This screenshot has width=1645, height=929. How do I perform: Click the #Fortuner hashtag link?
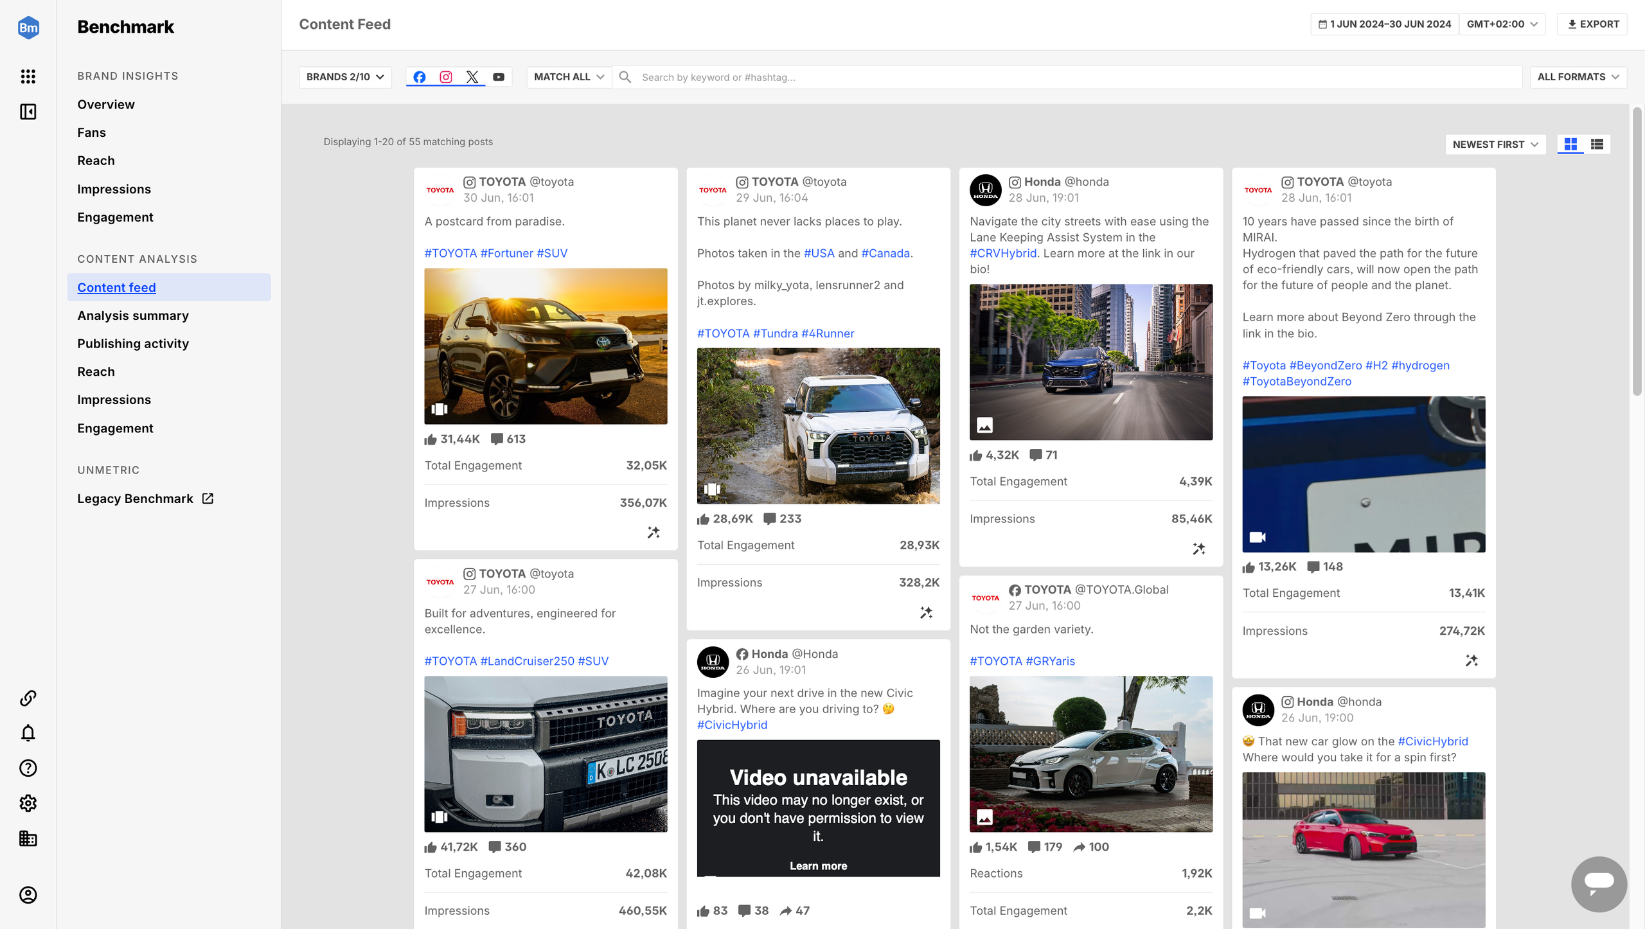click(507, 253)
